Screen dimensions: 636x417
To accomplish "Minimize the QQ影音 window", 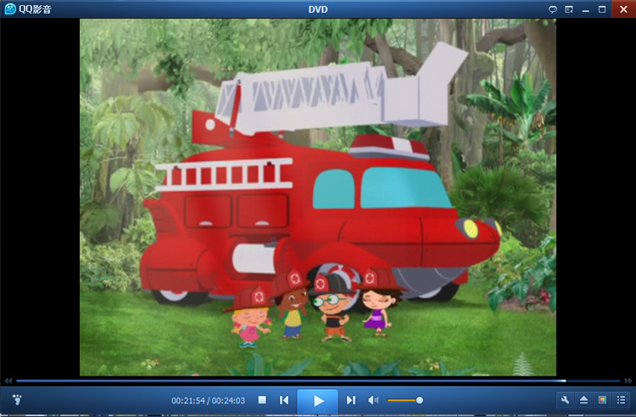I will (x=586, y=9).
